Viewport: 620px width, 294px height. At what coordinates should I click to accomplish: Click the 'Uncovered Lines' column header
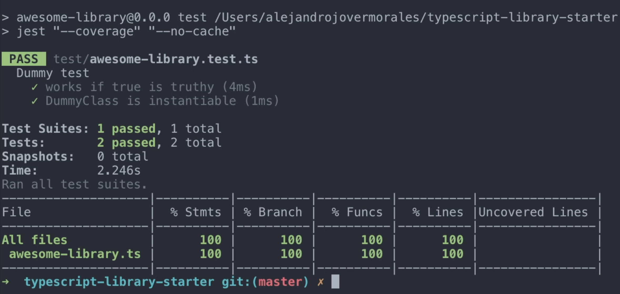[x=533, y=212]
